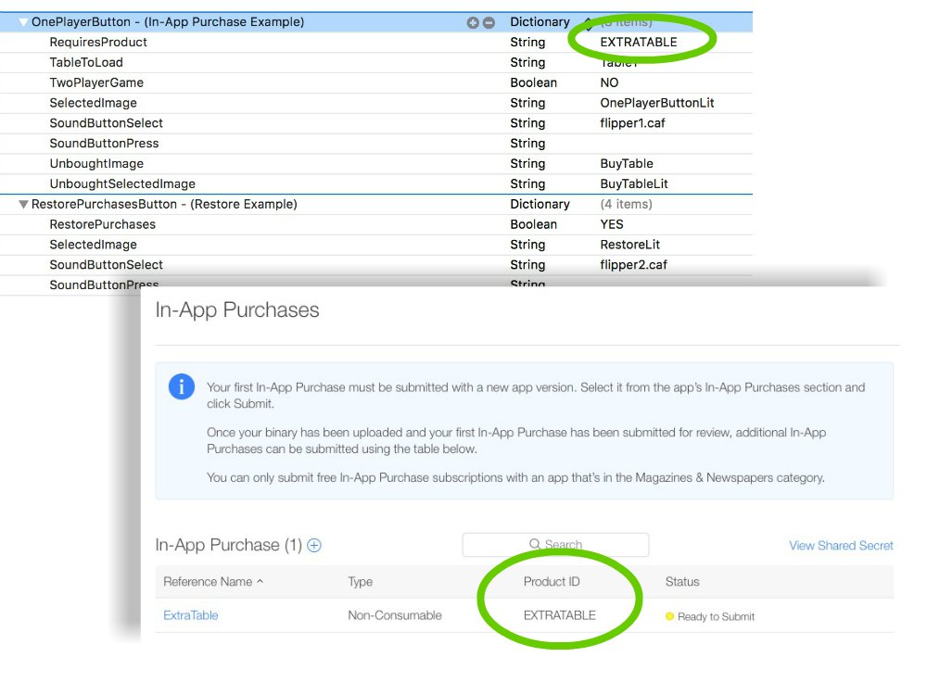Select the RequiresProduct key row
Viewport: 927px width, 695px height.
point(98,43)
